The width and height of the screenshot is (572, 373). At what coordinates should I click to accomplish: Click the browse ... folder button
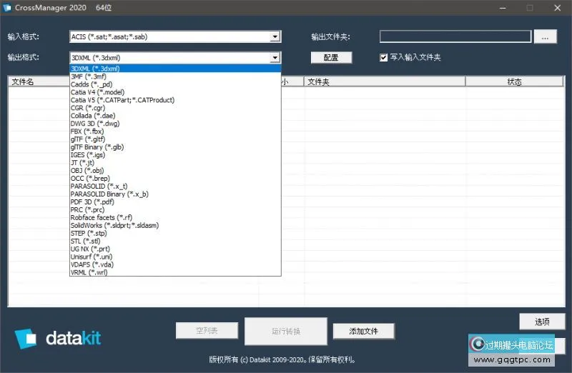point(545,36)
